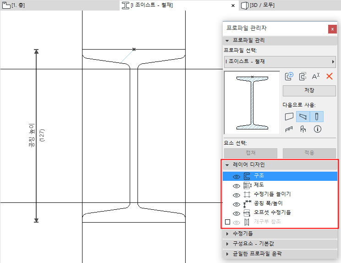Hide the 구조 layer via eye icon
Screen dimensions: 341x263
236,177
